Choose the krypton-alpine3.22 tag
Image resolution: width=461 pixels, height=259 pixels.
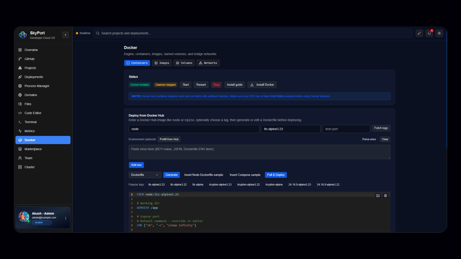click(248, 185)
